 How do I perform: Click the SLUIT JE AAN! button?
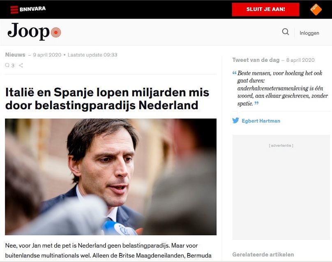(265, 9)
